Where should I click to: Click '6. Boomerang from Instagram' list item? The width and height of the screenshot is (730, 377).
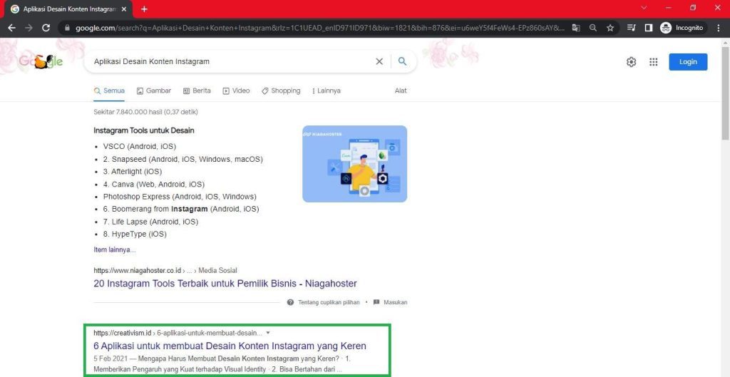(x=181, y=210)
